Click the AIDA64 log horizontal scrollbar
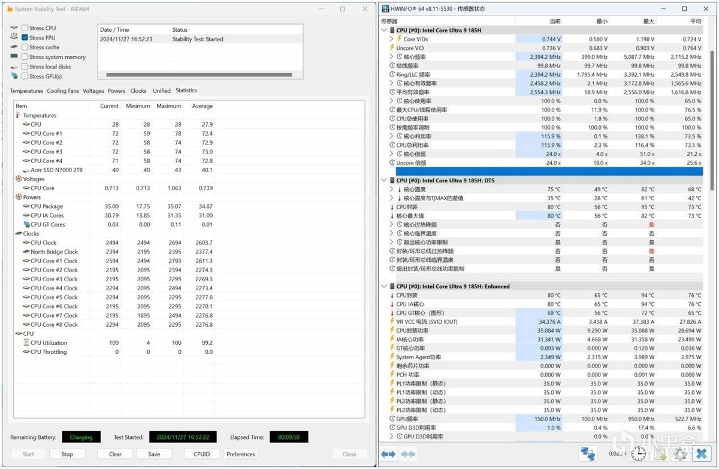719x469 pixels. (199, 75)
